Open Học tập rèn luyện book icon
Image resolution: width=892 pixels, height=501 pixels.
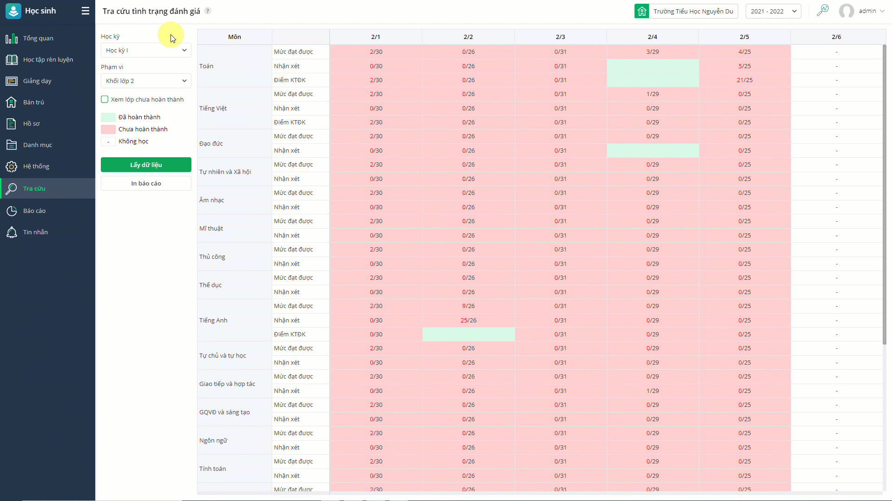pyautogui.click(x=12, y=60)
